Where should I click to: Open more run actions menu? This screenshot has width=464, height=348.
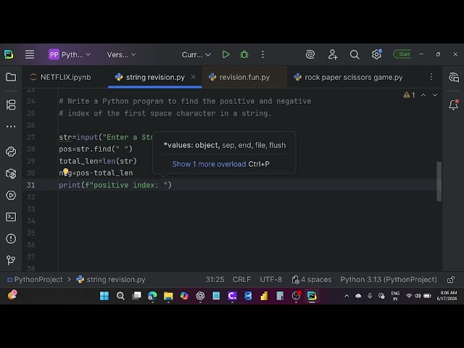click(x=262, y=54)
